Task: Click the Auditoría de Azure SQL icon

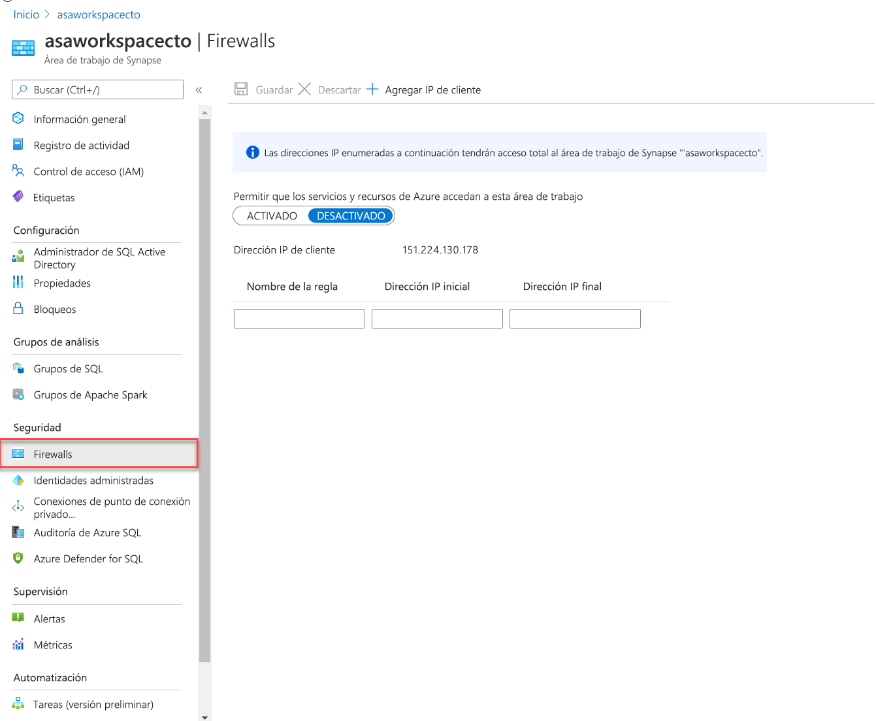Action: click(x=18, y=532)
